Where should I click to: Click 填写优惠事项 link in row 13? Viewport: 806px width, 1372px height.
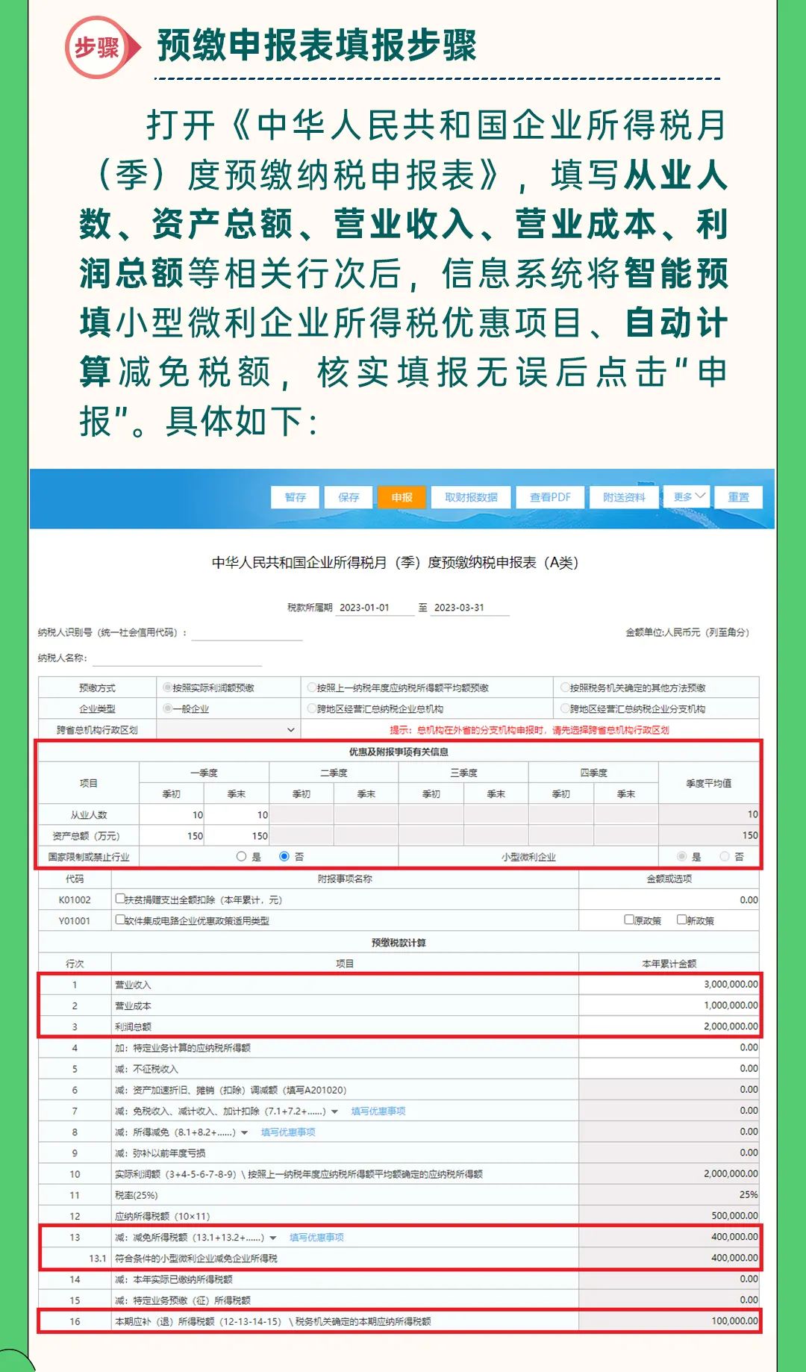(316, 1237)
